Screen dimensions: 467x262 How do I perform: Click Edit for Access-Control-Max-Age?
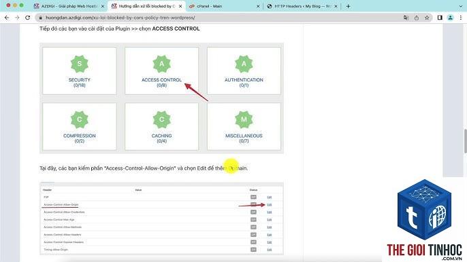270,219
